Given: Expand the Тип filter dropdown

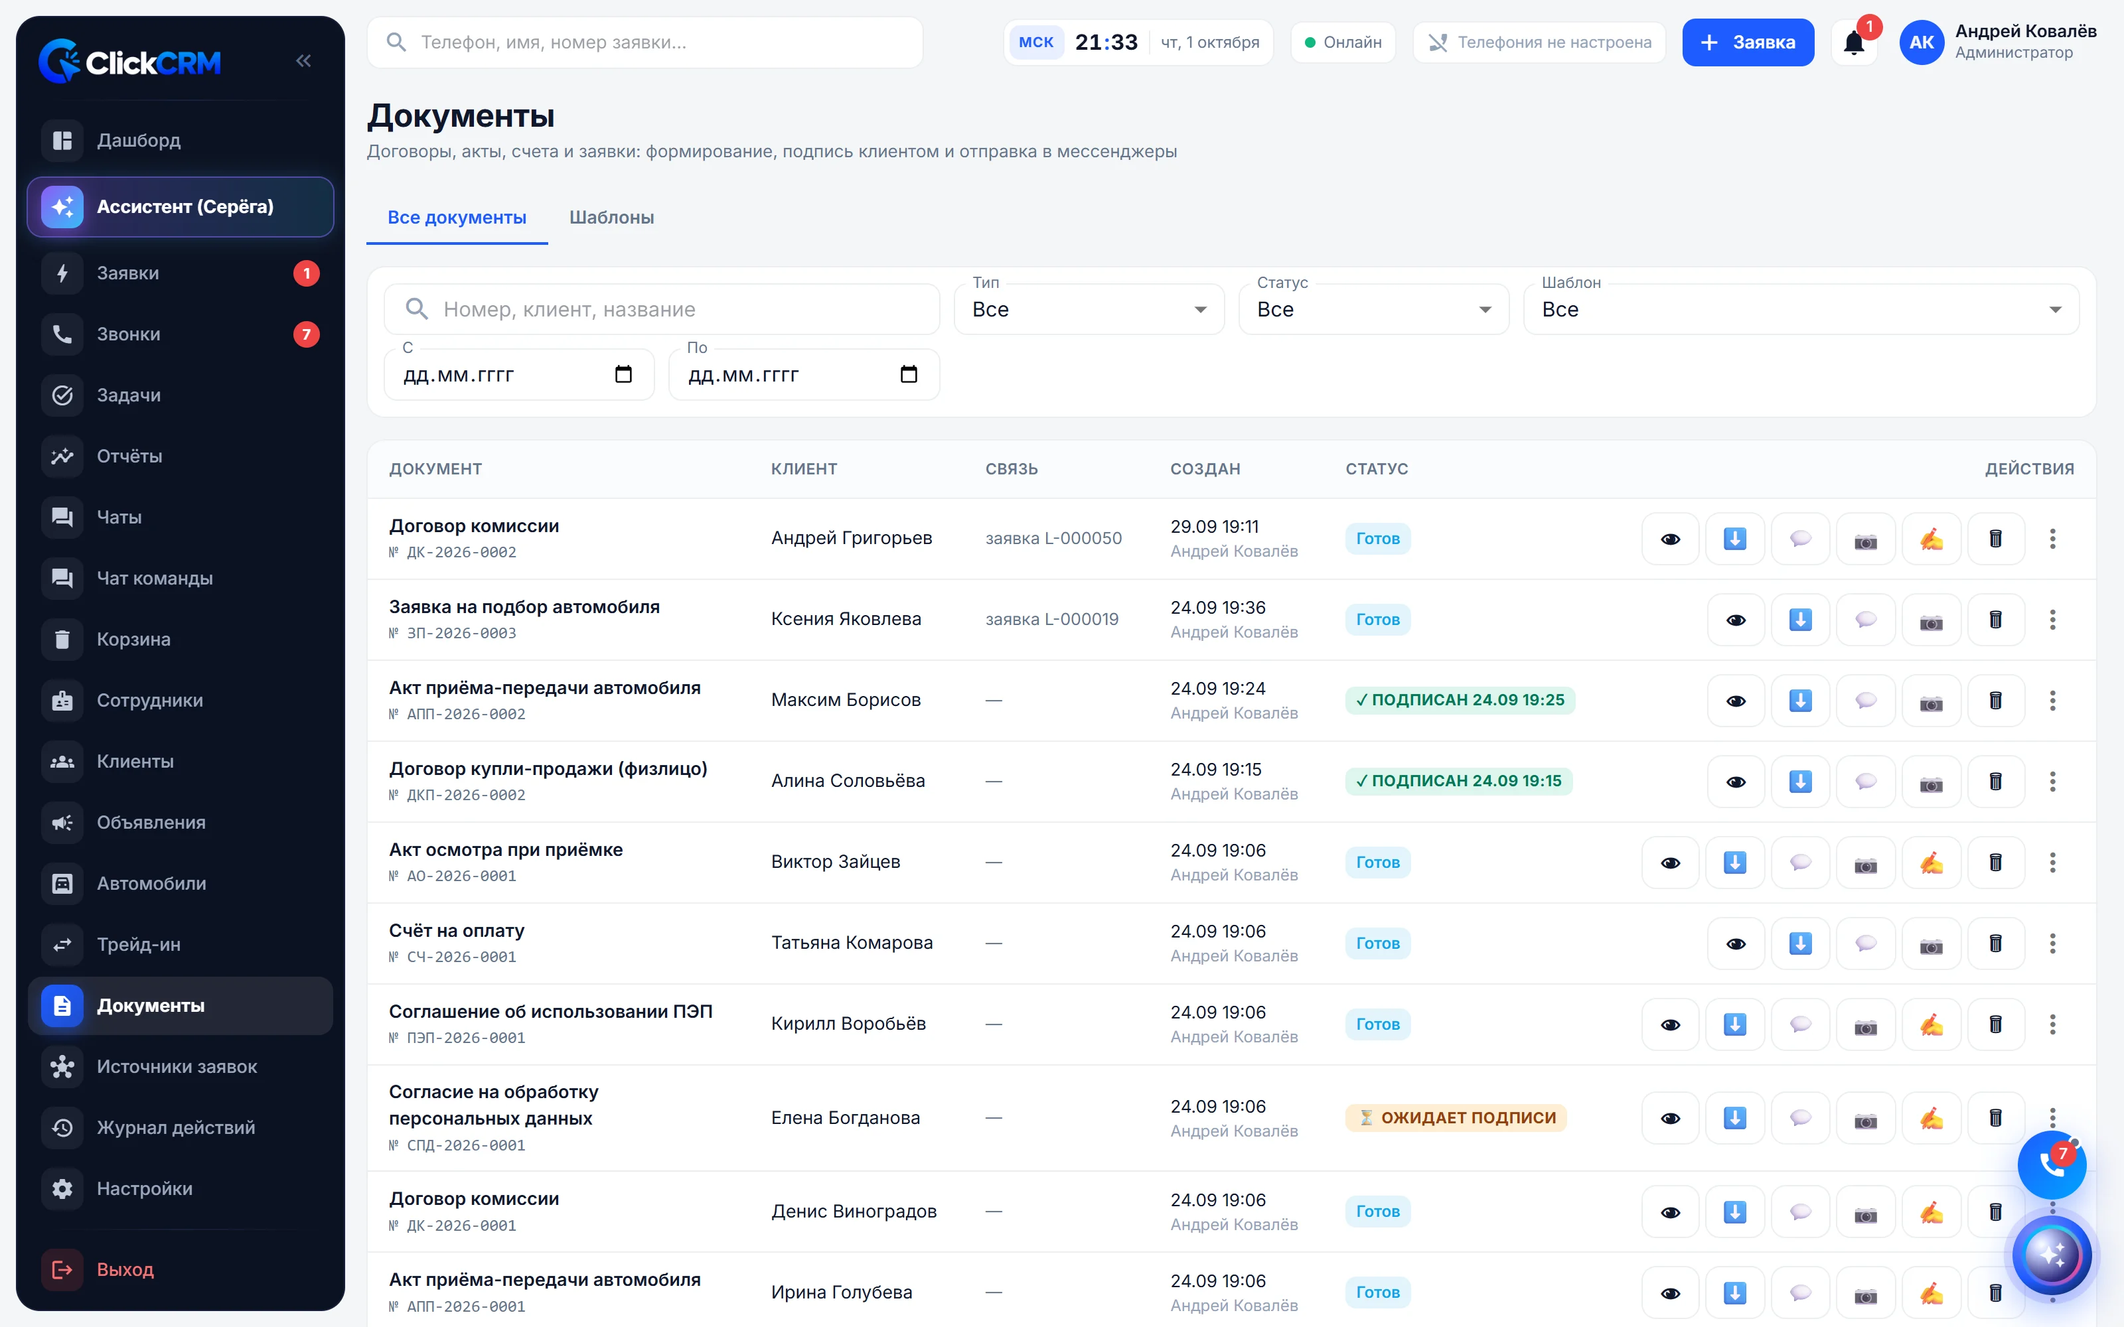Looking at the screenshot, I should [x=1089, y=309].
